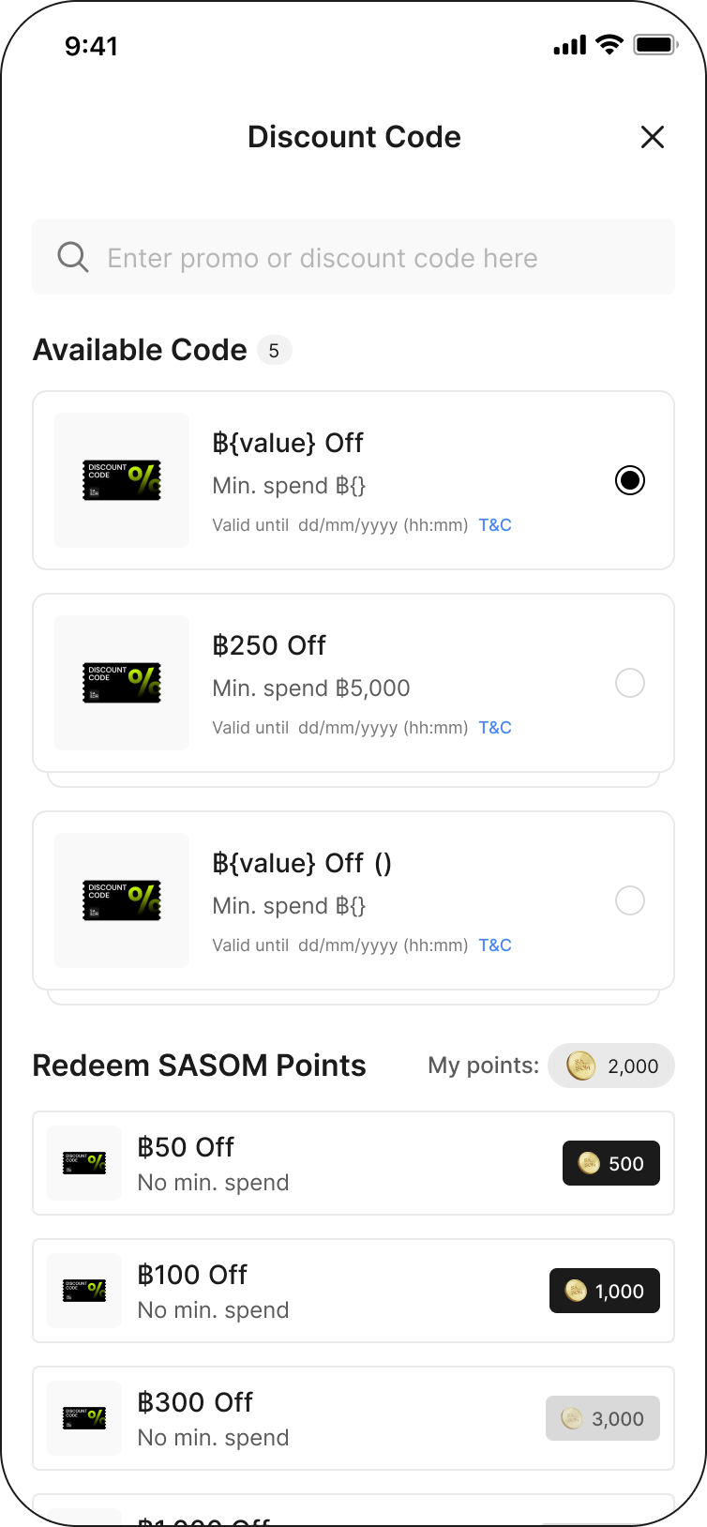Click the ฿300 Off coupon icon
The width and height of the screenshot is (707, 1527).
coord(84,1418)
